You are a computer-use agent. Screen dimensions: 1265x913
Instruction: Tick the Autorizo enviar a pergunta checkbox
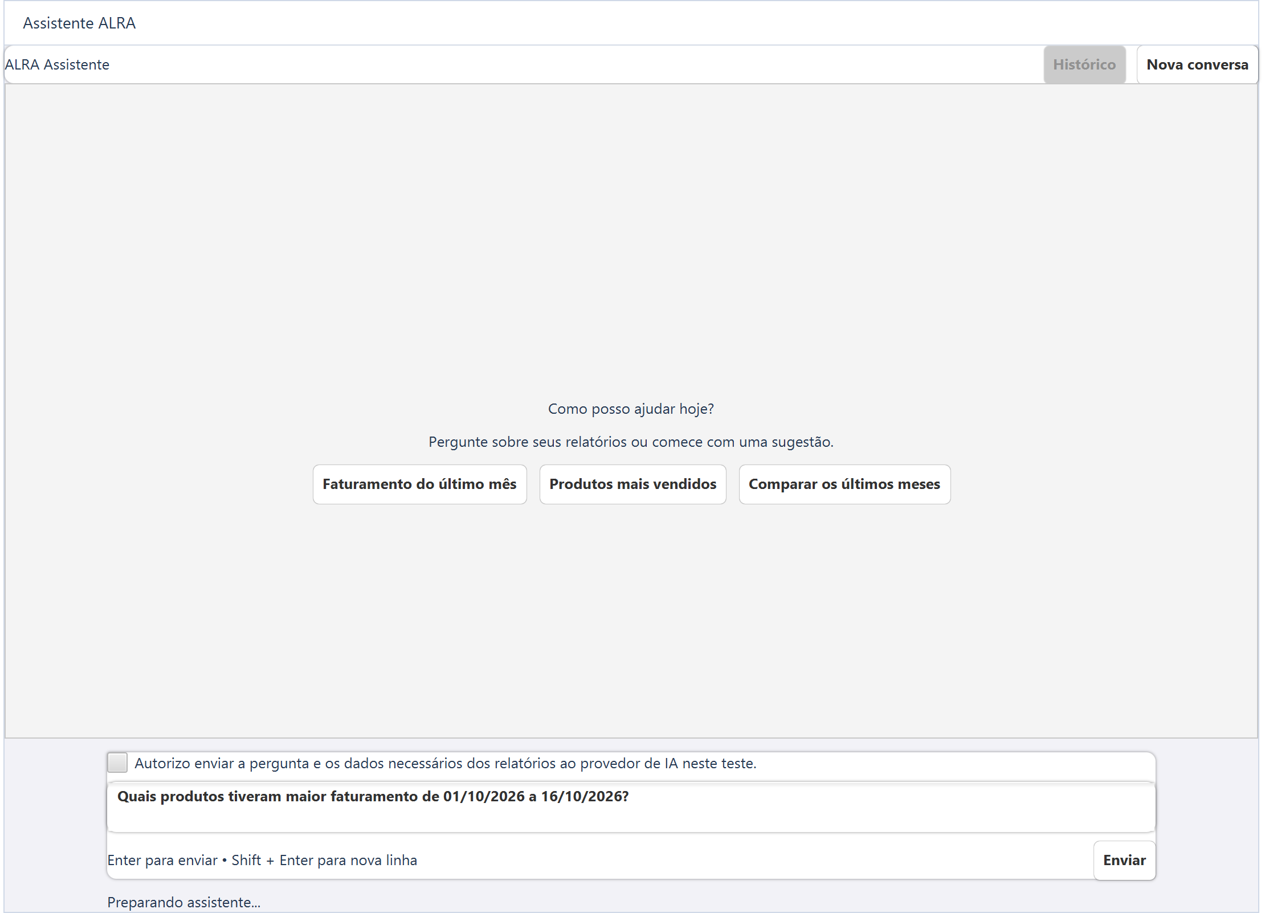coord(117,763)
